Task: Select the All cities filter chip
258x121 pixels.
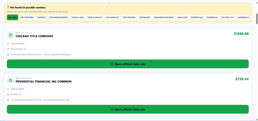Action: click(12, 18)
